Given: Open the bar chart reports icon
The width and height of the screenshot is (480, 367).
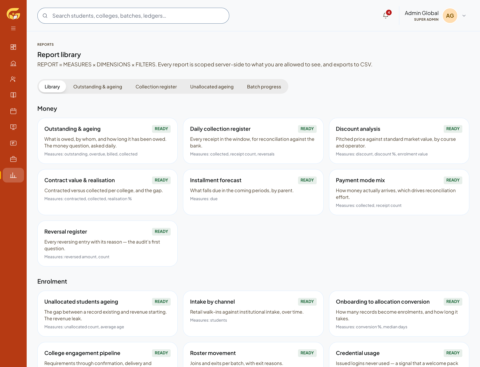Looking at the screenshot, I should point(13,175).
